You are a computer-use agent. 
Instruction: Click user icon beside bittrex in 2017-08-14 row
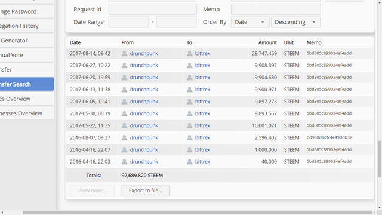coord(190,53)
